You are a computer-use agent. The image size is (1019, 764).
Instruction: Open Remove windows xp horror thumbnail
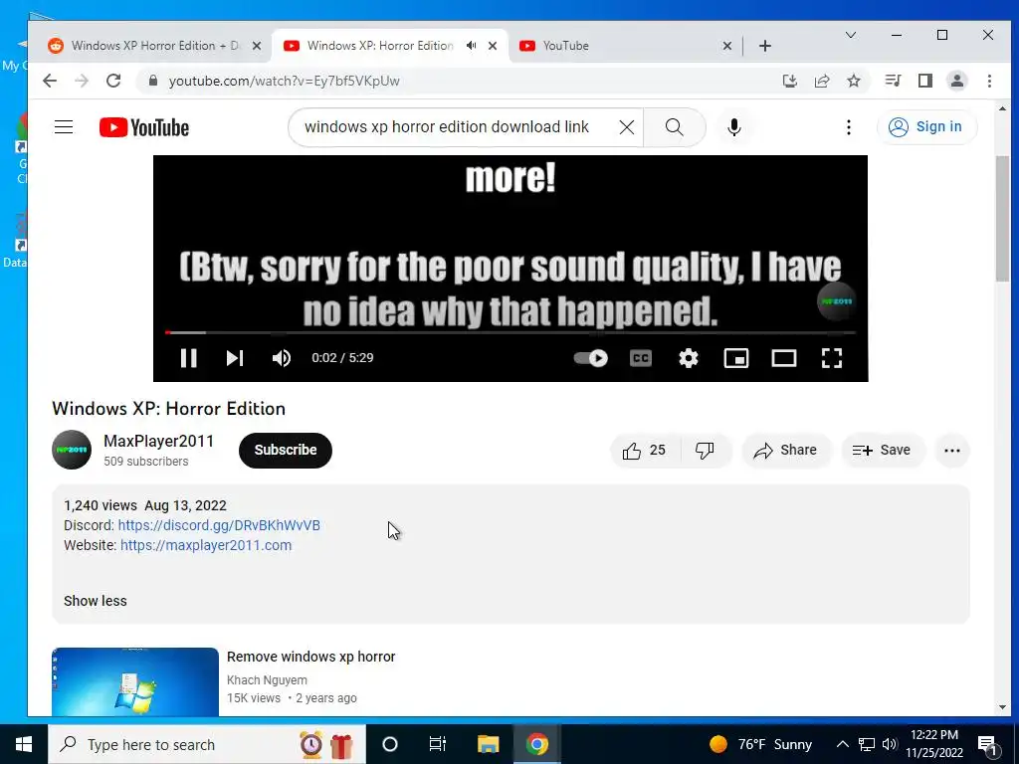click(x=135, y=681)
